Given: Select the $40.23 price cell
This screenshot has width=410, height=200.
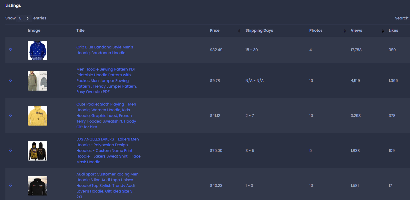Looking at the screenshot, I should pos(216,186).
